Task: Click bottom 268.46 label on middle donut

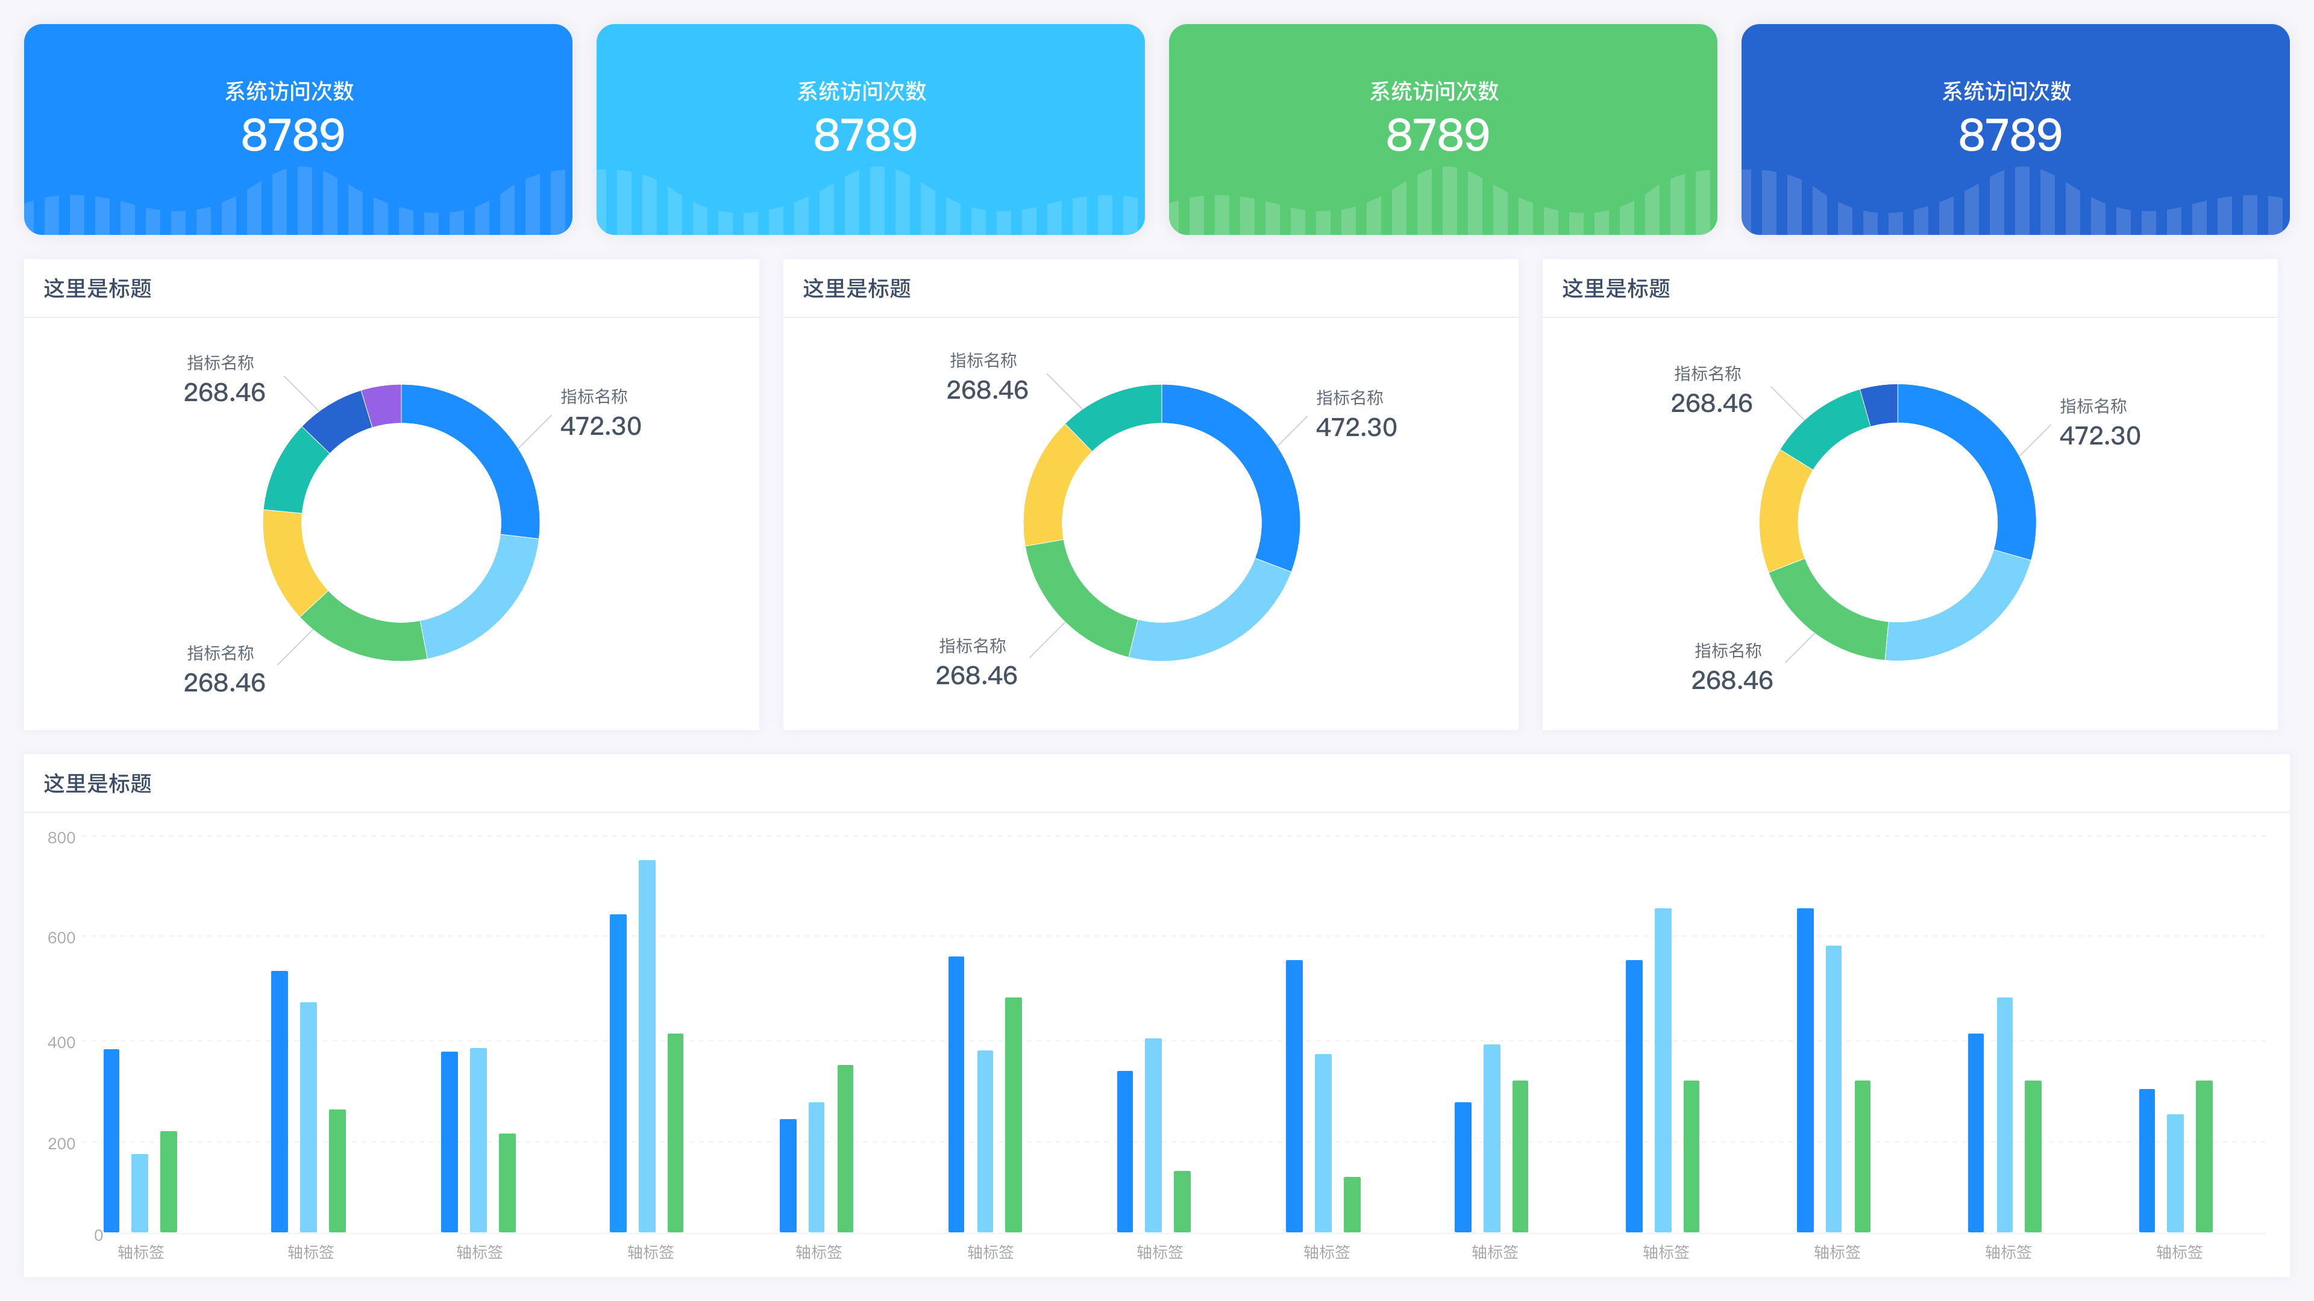Action: point(976,675)
